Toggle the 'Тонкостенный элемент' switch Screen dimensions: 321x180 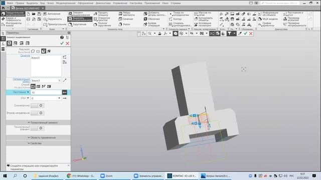(37, 128)
